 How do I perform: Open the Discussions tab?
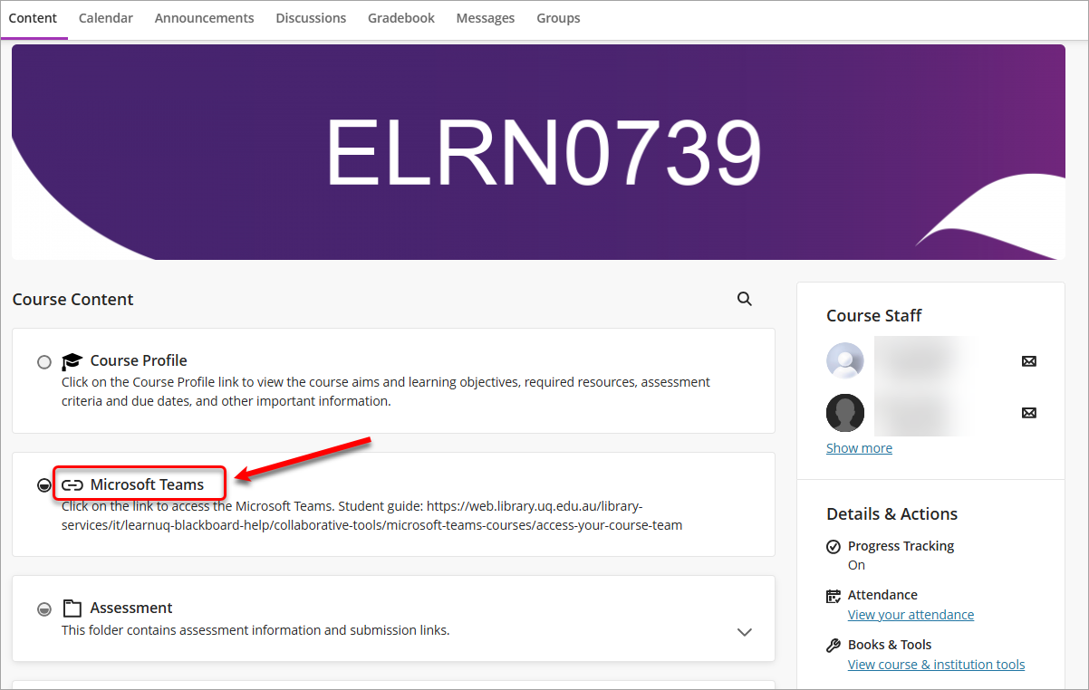pos(311,18)
